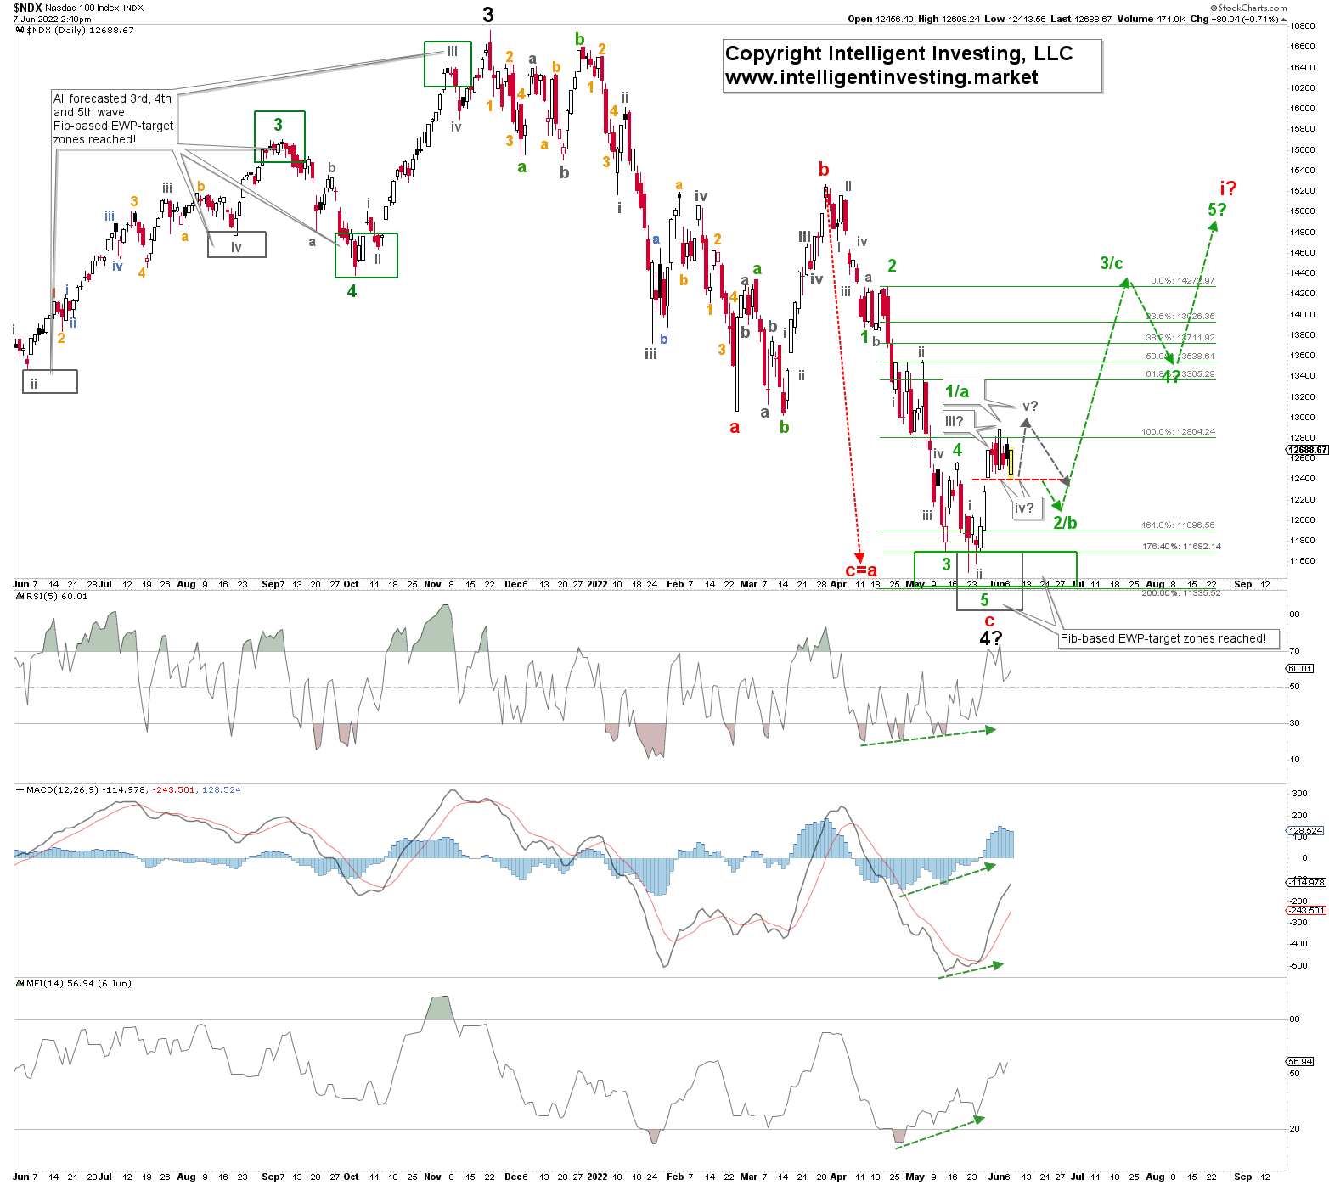Click the RSI legend marker icon

[20, 596]
